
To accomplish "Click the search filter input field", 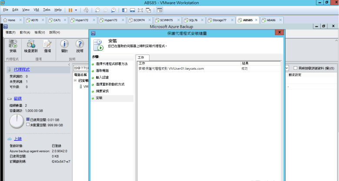I will tap(81, 68).
